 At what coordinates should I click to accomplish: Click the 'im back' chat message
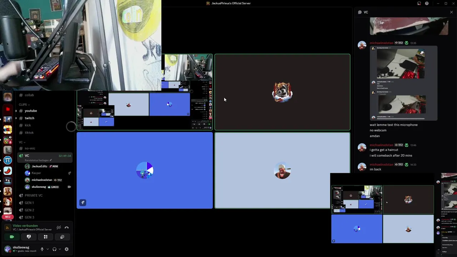375,169
